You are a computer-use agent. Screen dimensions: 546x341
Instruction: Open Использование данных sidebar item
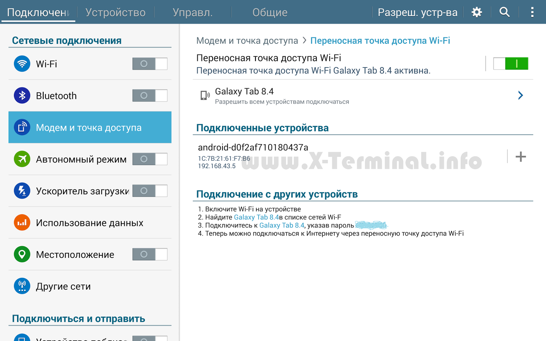(90, 222)
